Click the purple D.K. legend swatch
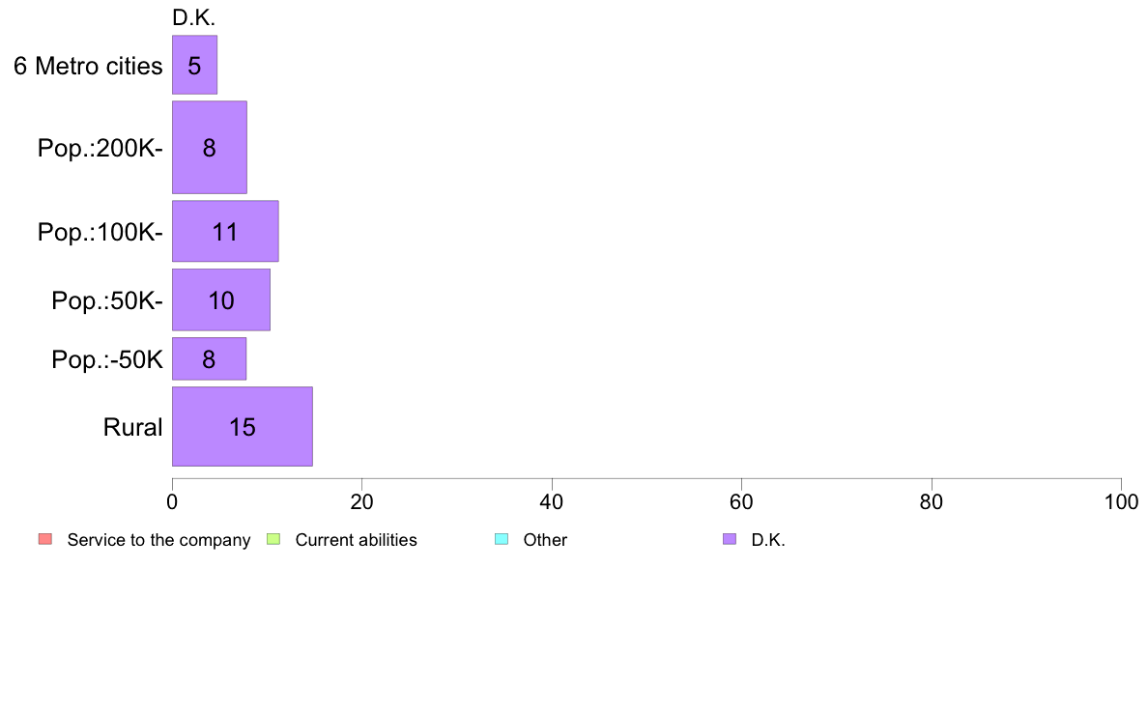 [729, 539]
